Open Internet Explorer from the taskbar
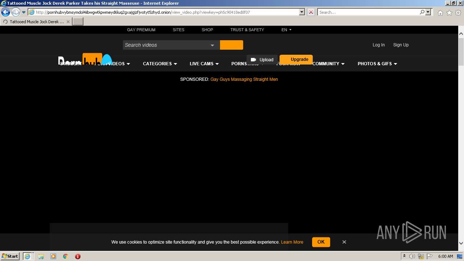The height and width of the screenshot is (261, 464). 28,256
